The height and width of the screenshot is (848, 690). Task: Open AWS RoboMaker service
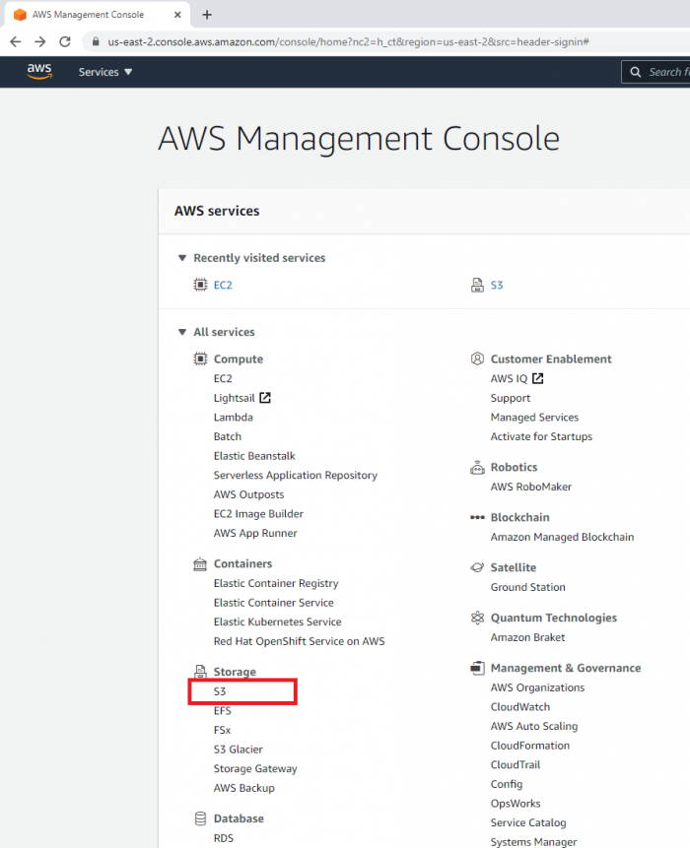[531, 487]
